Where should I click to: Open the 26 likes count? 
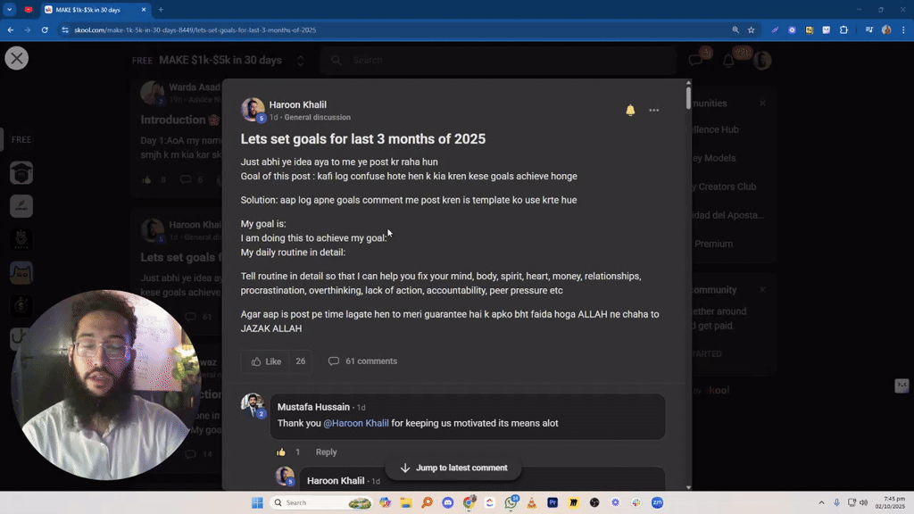click(x=300, y=361)
